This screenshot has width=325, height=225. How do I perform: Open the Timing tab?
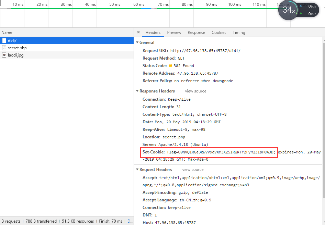coord(239,33)
